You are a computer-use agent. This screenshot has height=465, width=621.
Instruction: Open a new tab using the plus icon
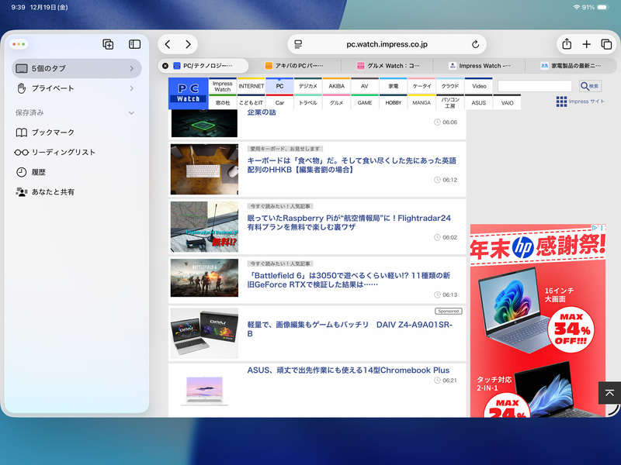click(587, 44)
